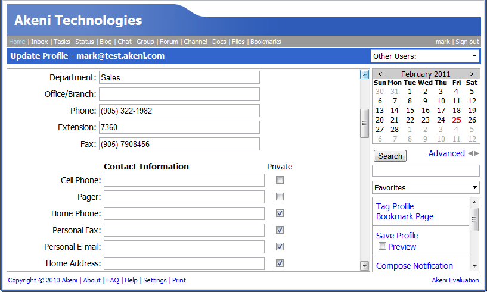Click right arrow beside Advanced link

click(x=476, y=153)
